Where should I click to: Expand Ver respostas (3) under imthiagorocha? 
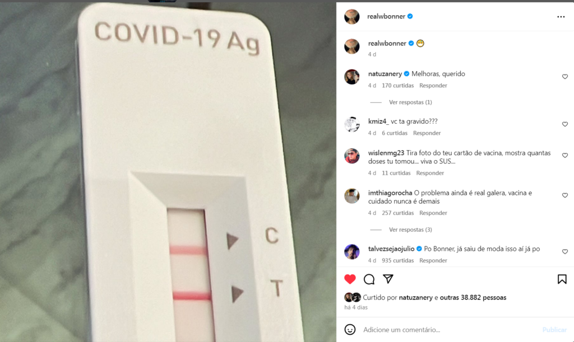[x=410, y=230]
